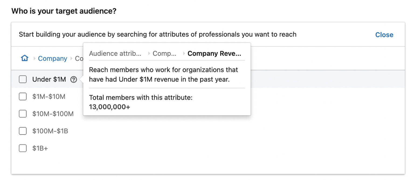Click the truncated Co breadcrumb item
Image resolution: width=414 pixels, height=180 pixels.
point(78,59)
